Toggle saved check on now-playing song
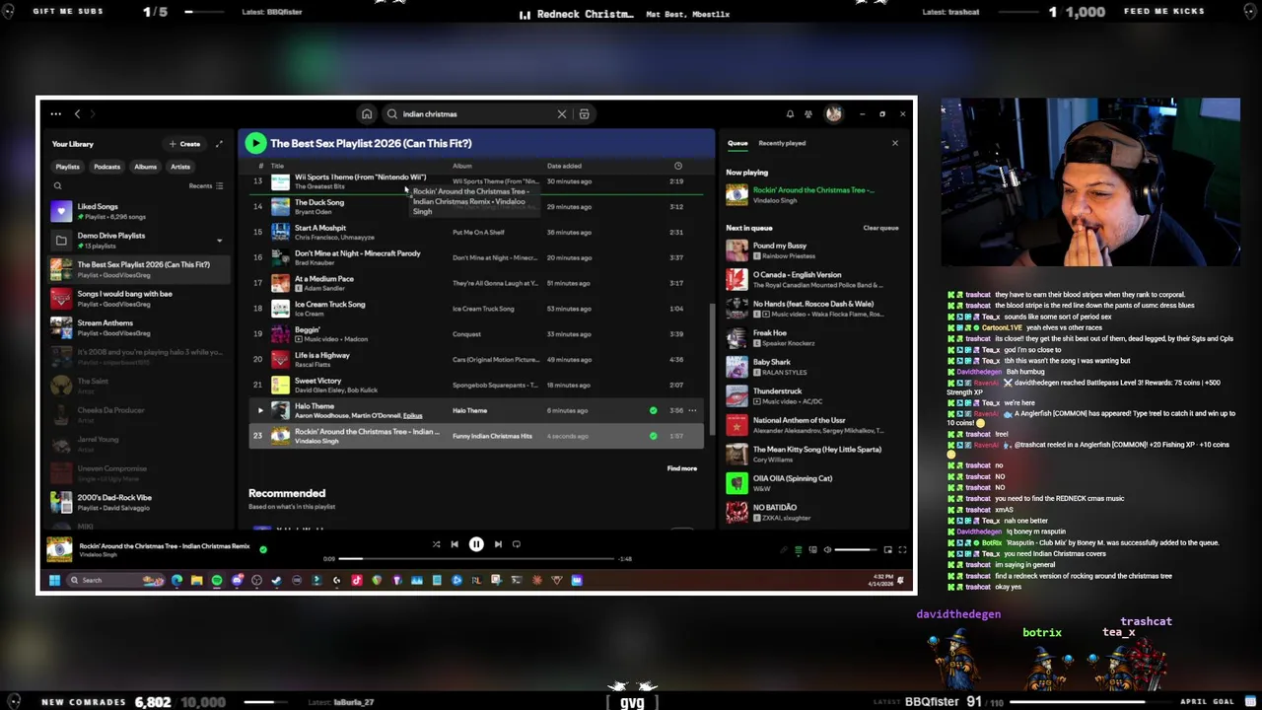 [x=263, y=549]
